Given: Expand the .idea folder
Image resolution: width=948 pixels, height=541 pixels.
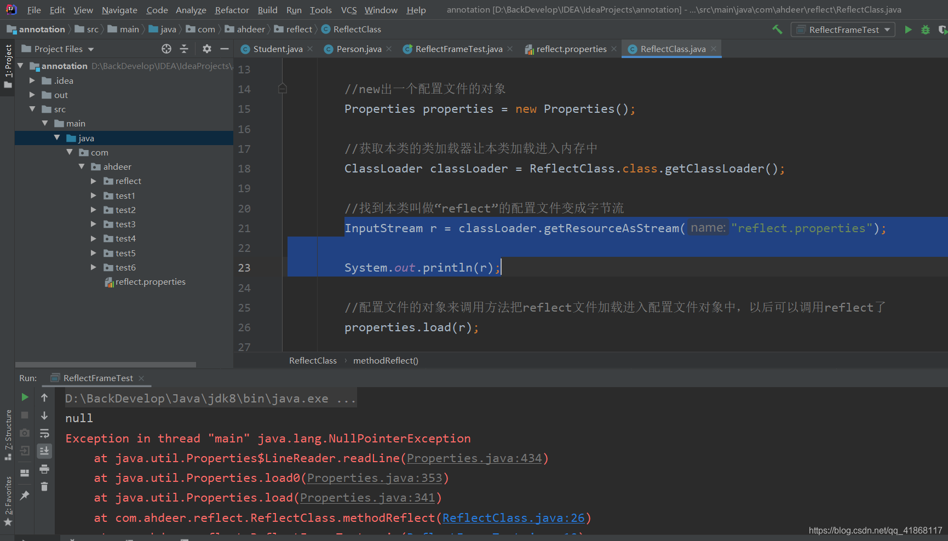Looking at the screenshot, I should point(32,80).
